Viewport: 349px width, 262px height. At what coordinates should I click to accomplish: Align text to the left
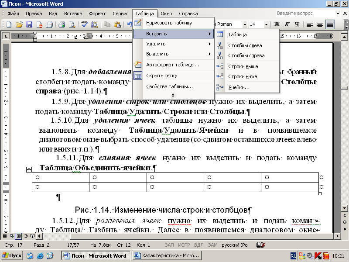(x=310, y=24)
